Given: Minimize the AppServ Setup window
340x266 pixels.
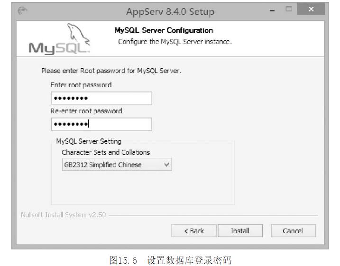Looking at the screenshot, I should coord(272,10).
